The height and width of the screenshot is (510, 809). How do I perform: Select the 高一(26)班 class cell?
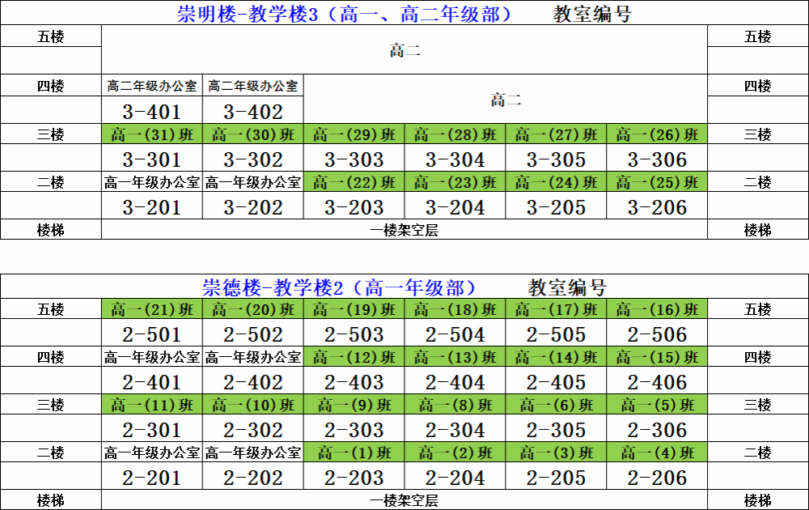657,134
